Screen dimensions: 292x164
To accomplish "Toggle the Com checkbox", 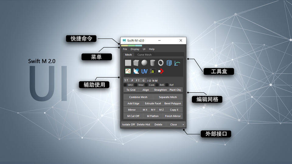I will pos(146,85).
